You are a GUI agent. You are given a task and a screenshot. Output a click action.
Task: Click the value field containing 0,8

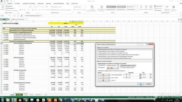click(134, 77)
